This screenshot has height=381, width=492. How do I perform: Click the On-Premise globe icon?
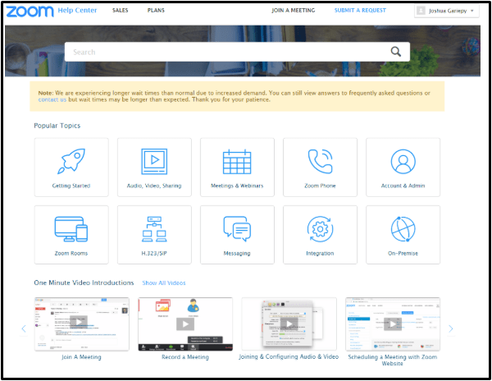click(403, 229)
